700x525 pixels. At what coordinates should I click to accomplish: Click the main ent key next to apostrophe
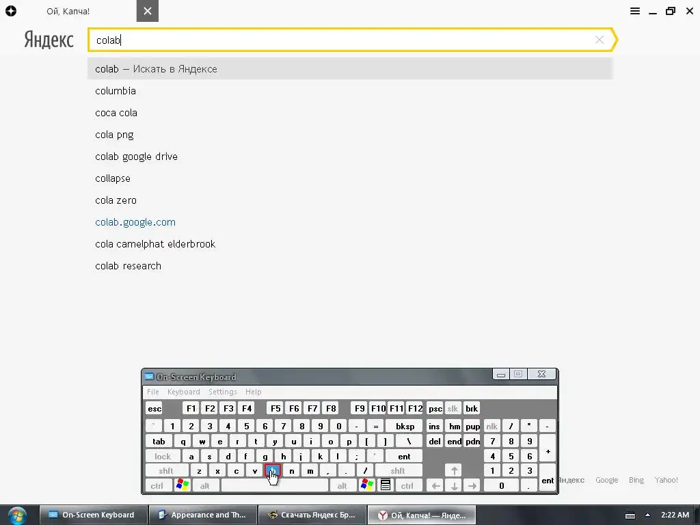coord(404,456)
